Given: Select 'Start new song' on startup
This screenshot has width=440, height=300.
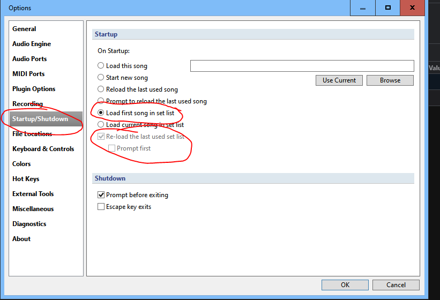Looking at the screenshot, I should pyautogui.click(x=101, y=78).
